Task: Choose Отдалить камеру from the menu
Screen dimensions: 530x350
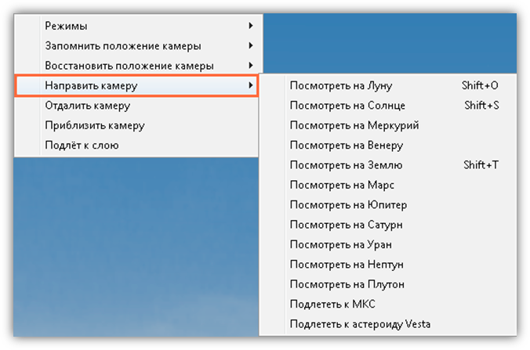Action: click(x=88, y=106)
